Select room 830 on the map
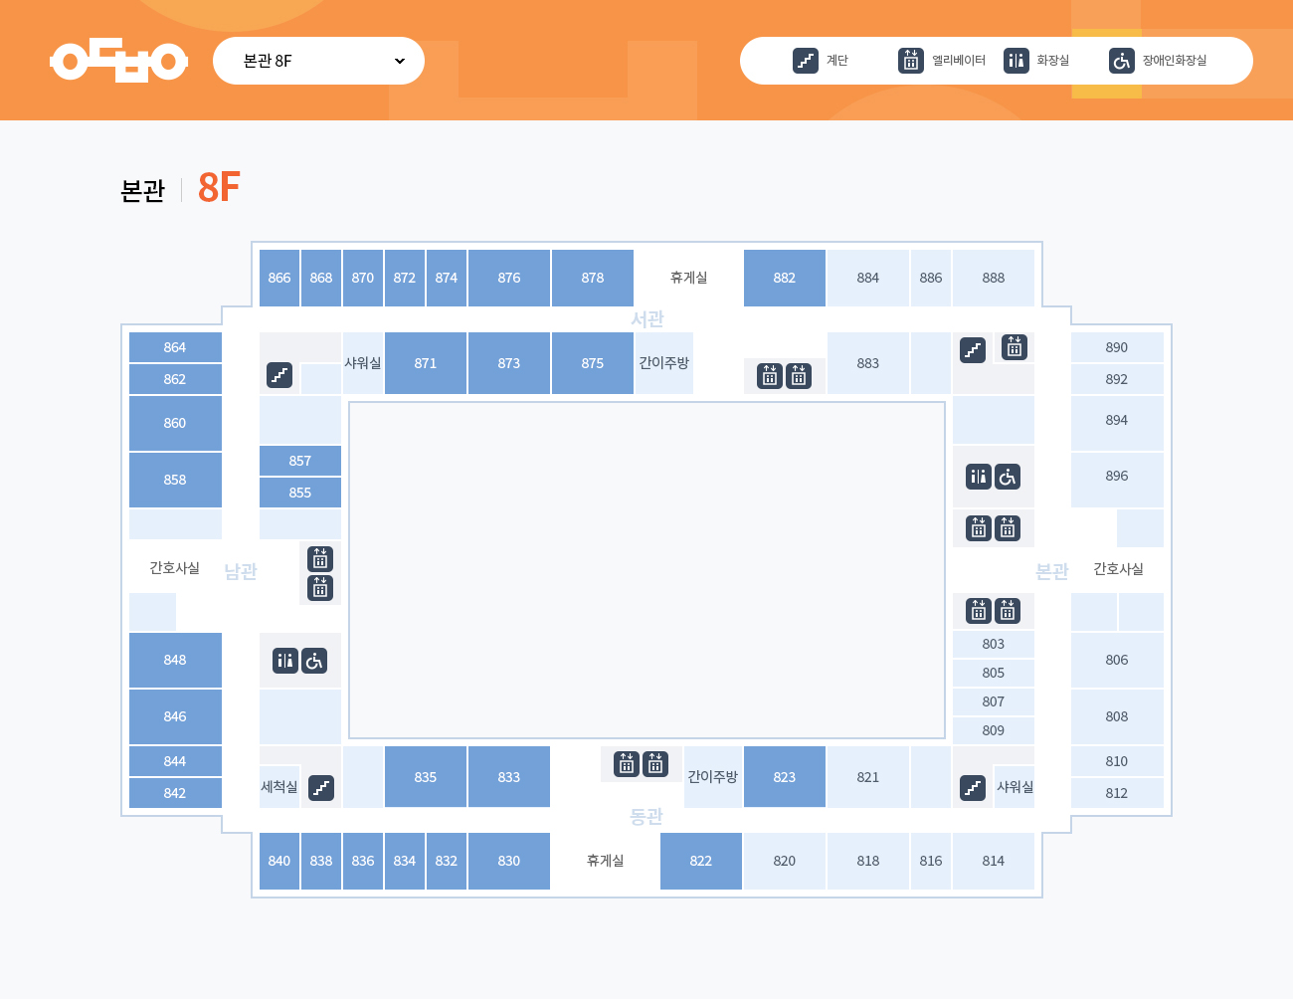 [509, 861]
